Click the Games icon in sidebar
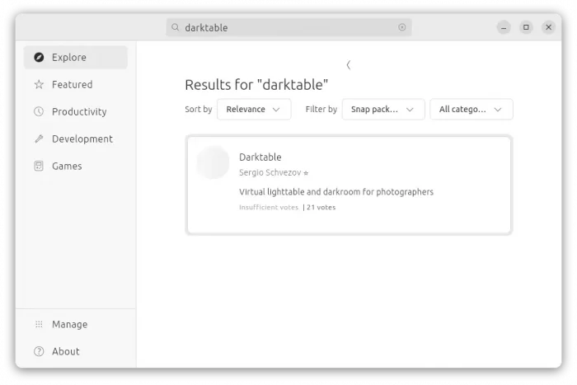The width and height of the screenshot is (577, 385). [39, 167]
